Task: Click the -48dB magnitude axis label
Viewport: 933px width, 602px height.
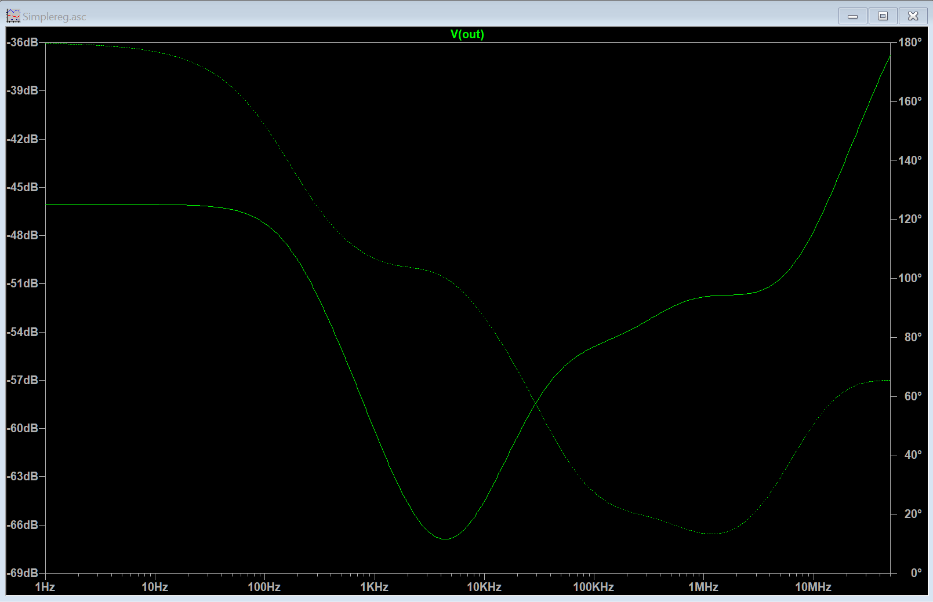Action: (23, 235)
